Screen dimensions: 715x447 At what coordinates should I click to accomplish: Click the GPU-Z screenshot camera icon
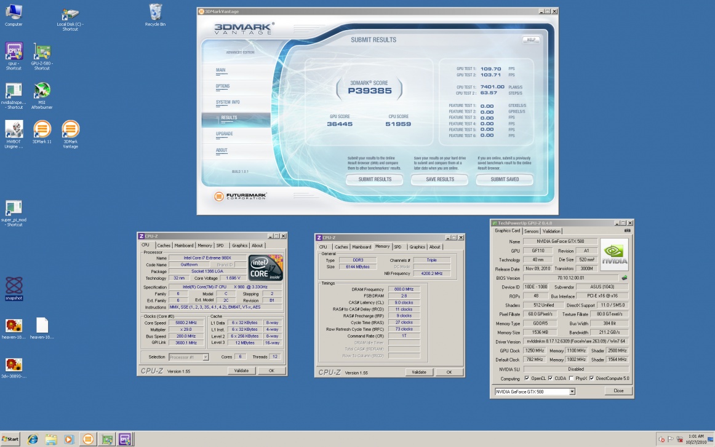627,231
